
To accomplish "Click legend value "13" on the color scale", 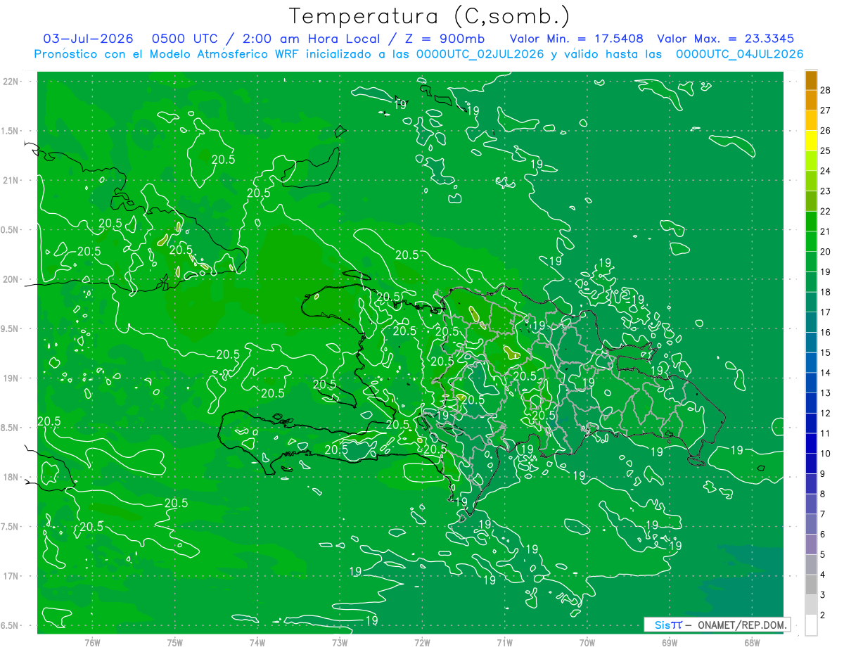I will 826,393.
